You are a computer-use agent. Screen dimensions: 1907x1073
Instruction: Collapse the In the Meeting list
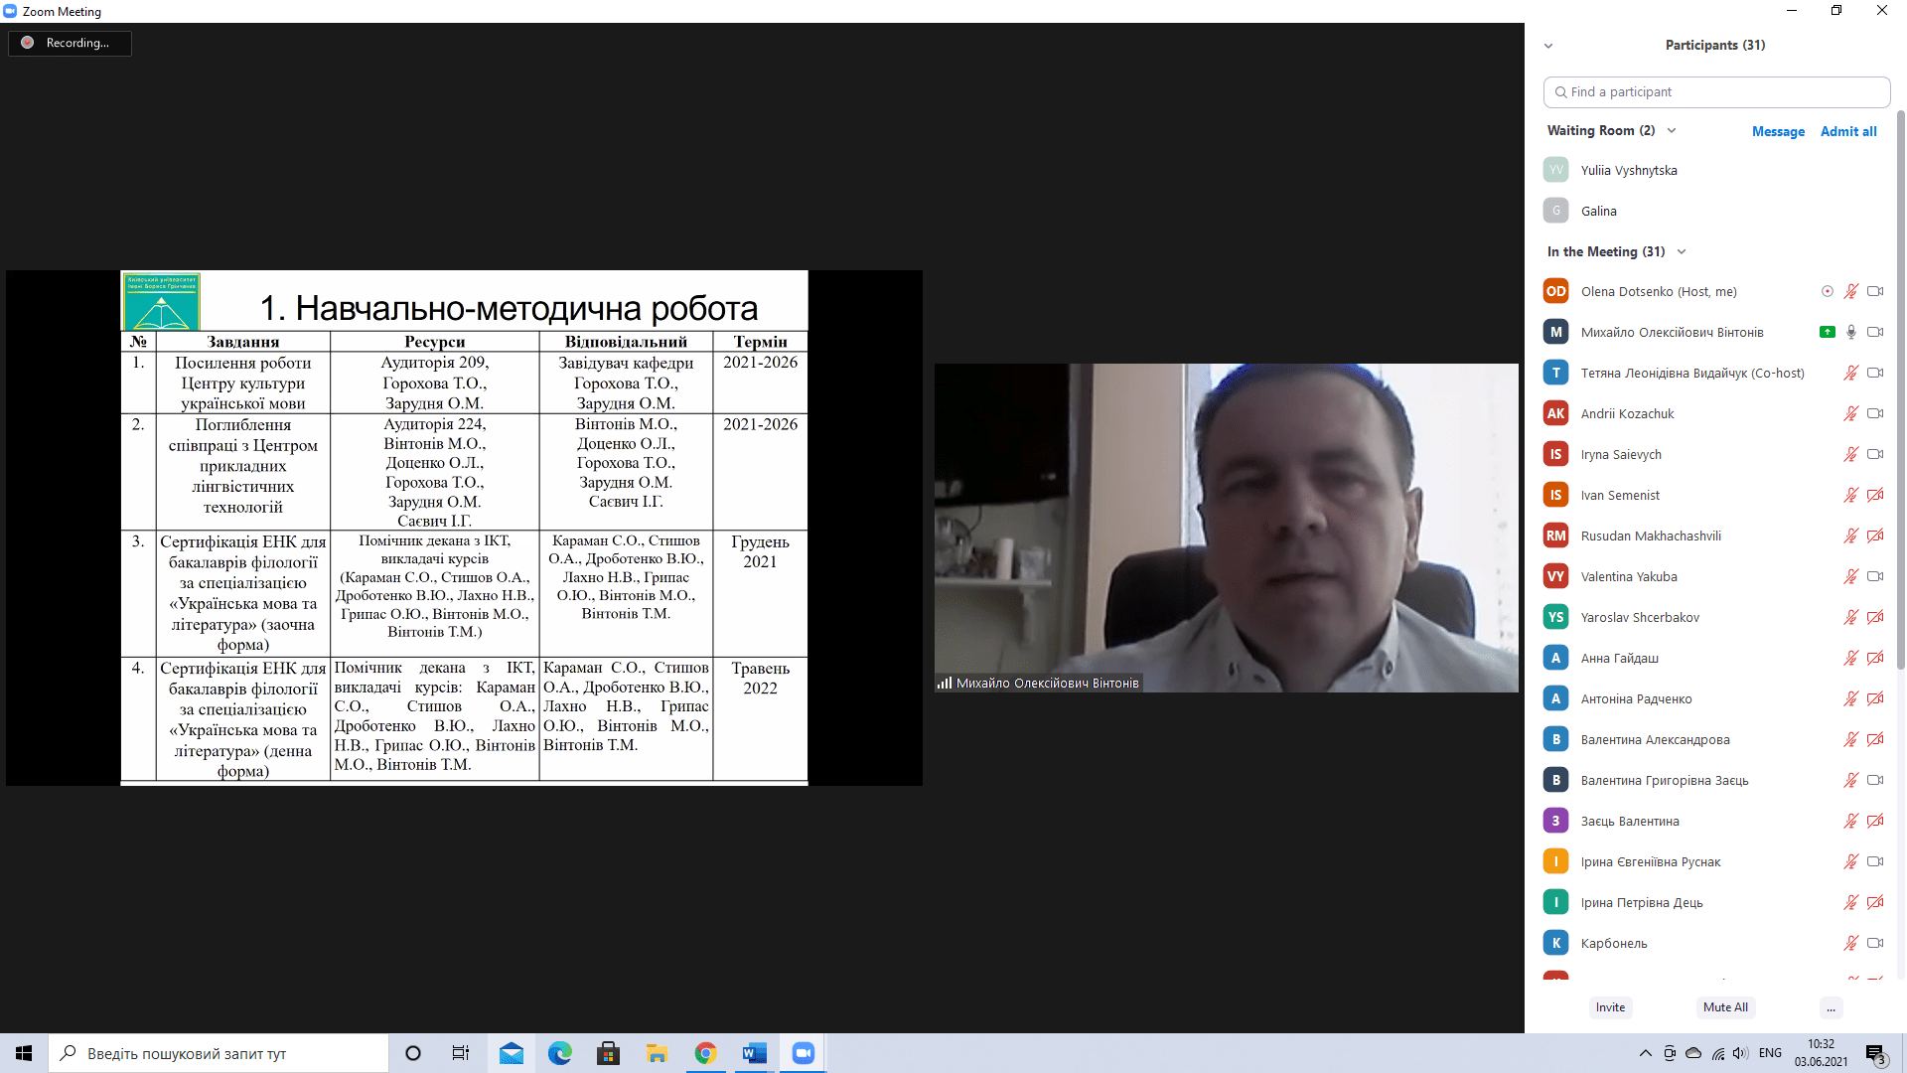coord(1682,251)
